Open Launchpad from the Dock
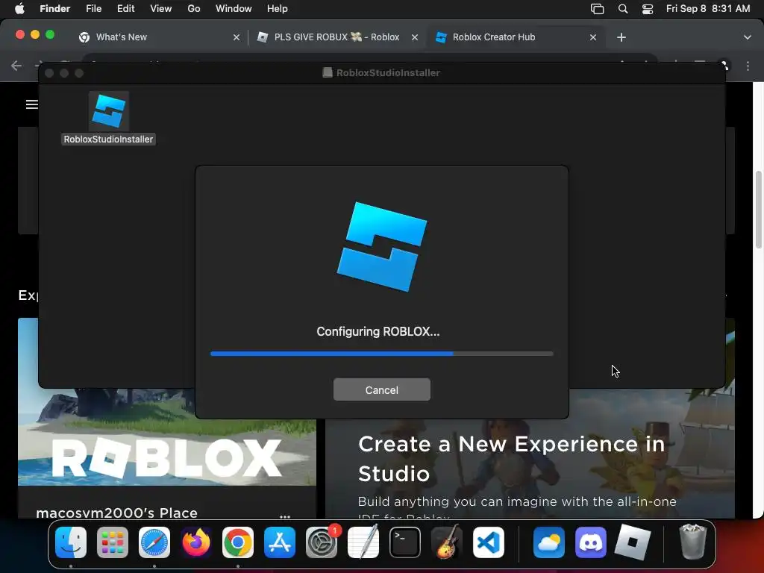The height and width of the screenshot is (573, 764). pos(113,542)
